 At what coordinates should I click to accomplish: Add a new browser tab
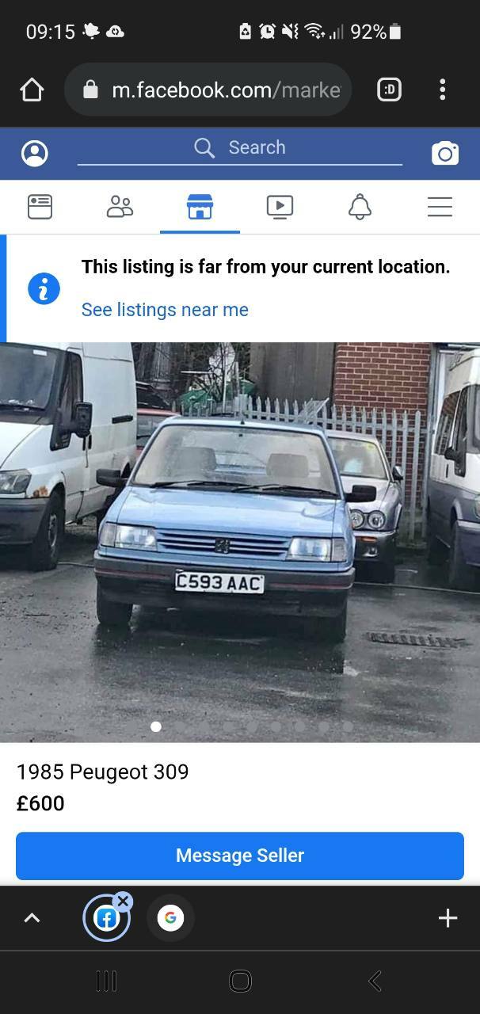(x=448, y=918)
